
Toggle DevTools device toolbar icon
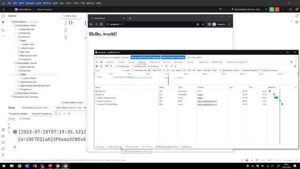(101, 62)
